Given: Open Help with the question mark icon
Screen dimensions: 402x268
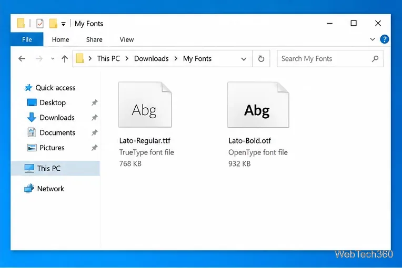Looking at the screenshot, I should pyautogui.click(x=384, y=39).
